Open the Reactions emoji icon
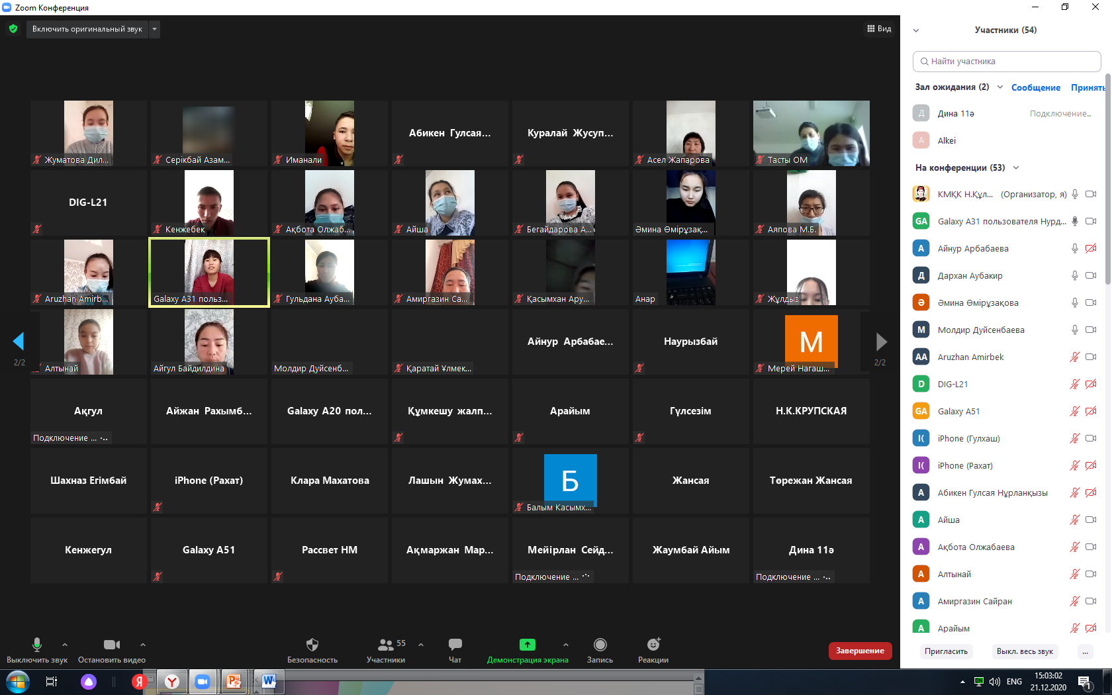The height and width of the screenshot is (695, 1112). point(653,645)
